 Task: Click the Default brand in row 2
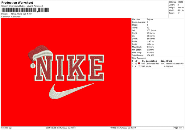pos(170,67)
